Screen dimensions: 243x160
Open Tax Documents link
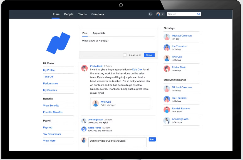[52, 134]
